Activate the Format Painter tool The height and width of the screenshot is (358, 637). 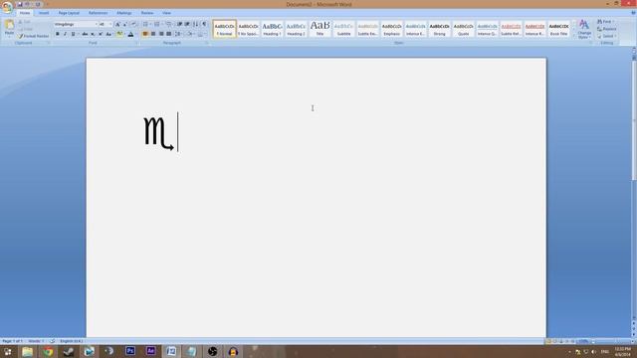(33, 36)
